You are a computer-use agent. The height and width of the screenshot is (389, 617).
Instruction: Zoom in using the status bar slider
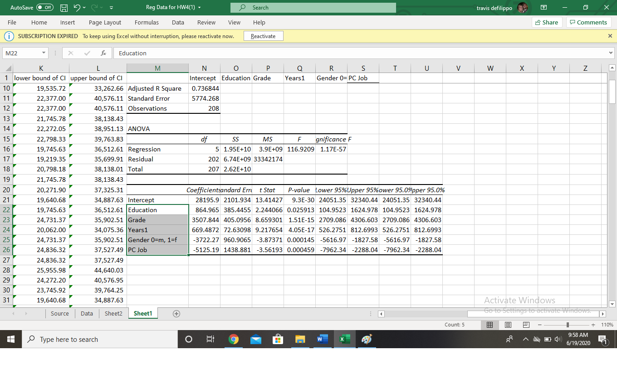point(593,325)
